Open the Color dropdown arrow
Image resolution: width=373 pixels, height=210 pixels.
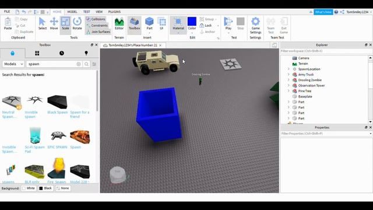[192, 33]
